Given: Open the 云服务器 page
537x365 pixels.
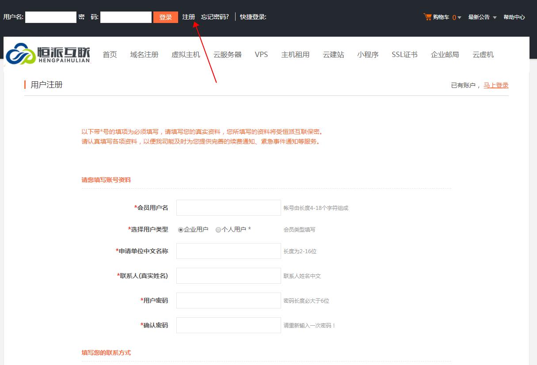Looking at the screenshot, I should tap(227, 54).
